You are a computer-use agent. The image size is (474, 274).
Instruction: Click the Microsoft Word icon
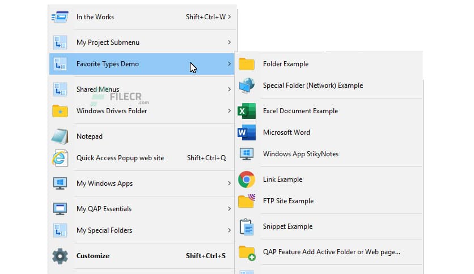[247, 132]
